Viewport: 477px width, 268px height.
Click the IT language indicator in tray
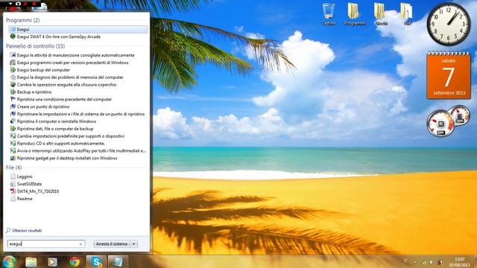tap(405, 261)
